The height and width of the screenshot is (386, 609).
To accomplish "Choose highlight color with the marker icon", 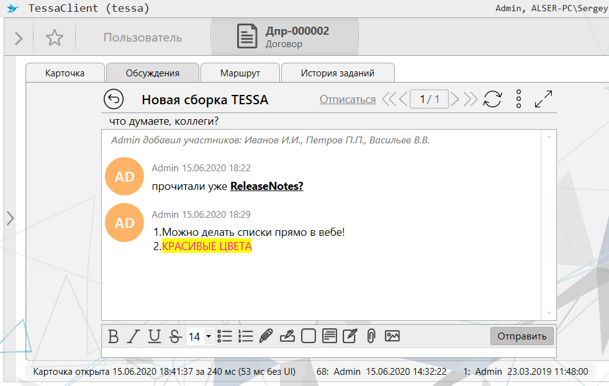I will 287,336.
